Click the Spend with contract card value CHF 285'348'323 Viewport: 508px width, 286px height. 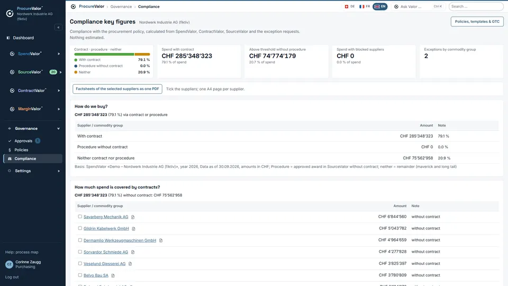pyautogui.click(x=187, y=56)
